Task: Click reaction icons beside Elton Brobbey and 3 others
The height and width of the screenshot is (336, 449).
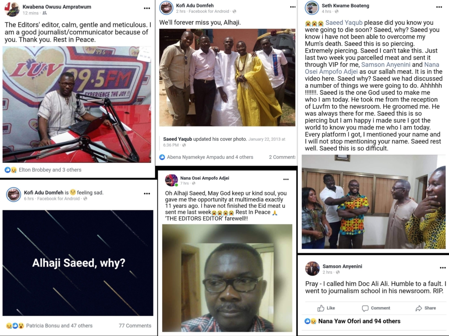Action: (11, 170)
